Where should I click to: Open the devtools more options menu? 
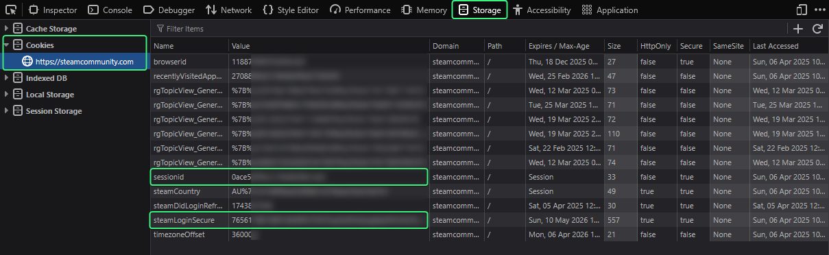coord(819,10)
